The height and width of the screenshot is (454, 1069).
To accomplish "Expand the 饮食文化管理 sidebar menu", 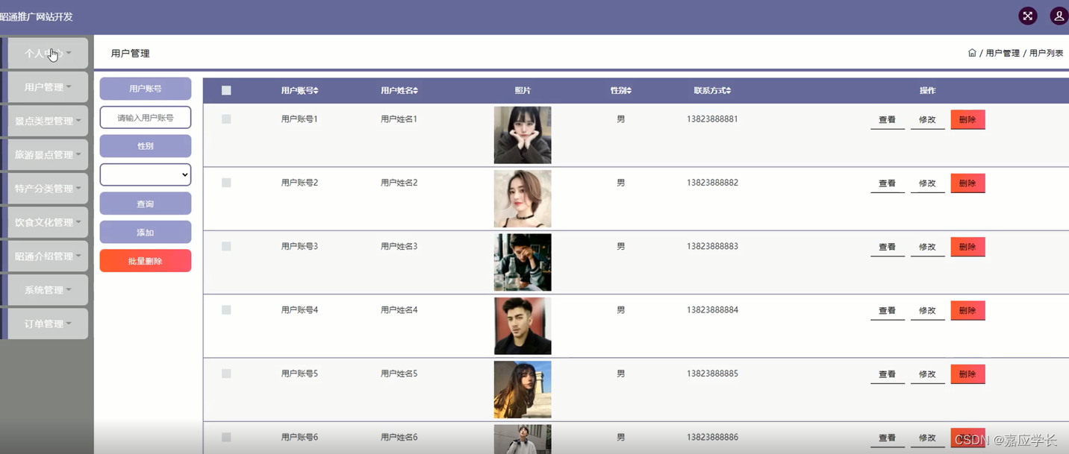I will 48,222.
